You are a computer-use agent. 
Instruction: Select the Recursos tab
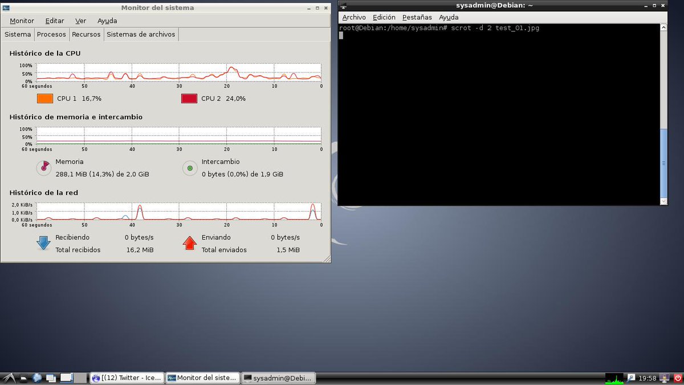click(86, 34)
